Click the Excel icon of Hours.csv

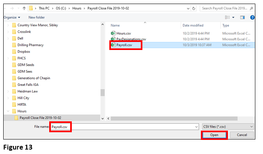[113, 33]
